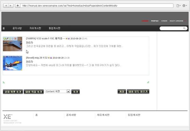
Task: Click the browser back arrow button
Action: click(6, 5)
